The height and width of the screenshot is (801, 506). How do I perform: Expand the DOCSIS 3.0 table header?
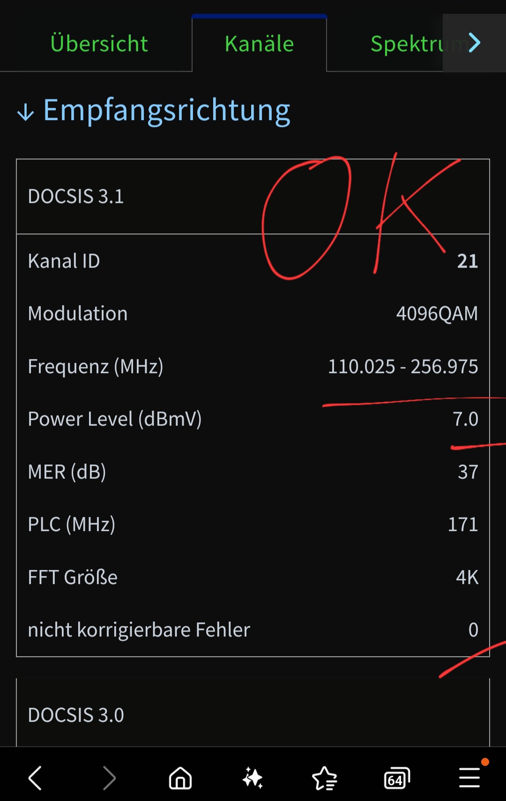pyautogui.click(x=76, y=715)
